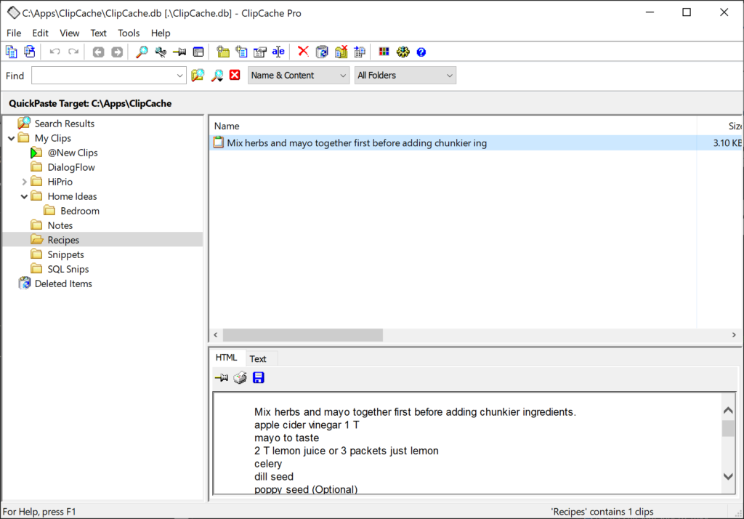Collapse the Home Ideas folder node
Viewport: 744px width, 519px height.
24,196
